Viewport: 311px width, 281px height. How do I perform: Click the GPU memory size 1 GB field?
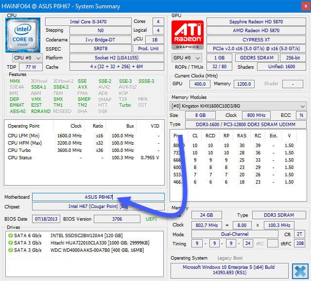pos(219,58)
